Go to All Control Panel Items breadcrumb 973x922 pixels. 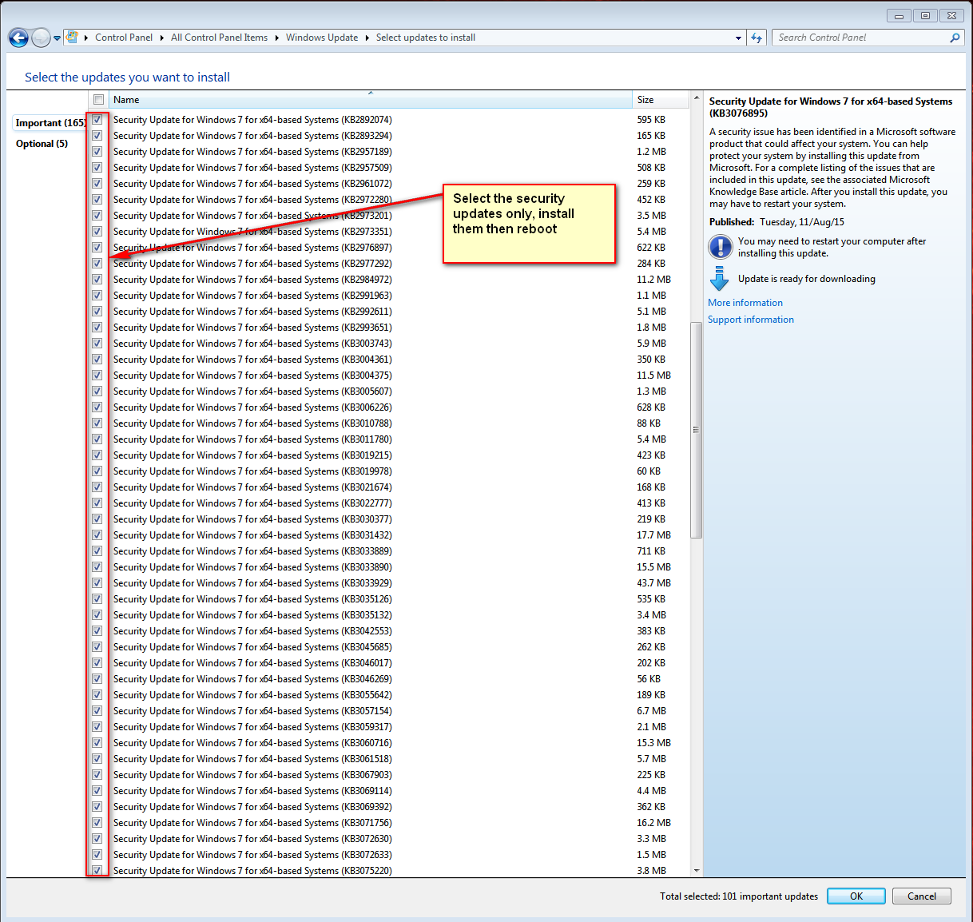[219, 38]
